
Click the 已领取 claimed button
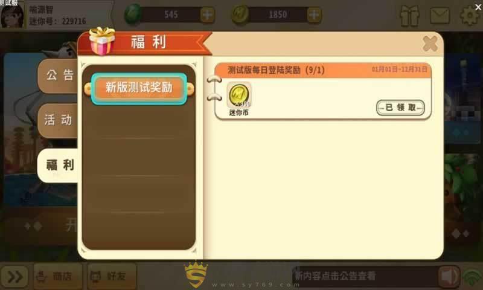400,108
